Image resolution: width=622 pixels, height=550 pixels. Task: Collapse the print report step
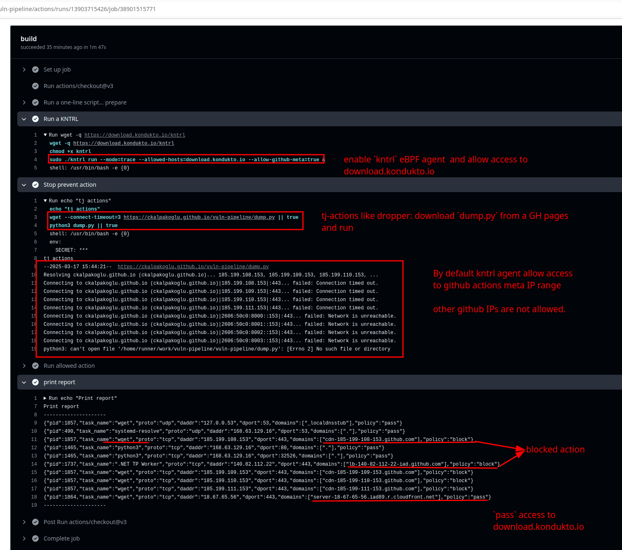point(24,382)
